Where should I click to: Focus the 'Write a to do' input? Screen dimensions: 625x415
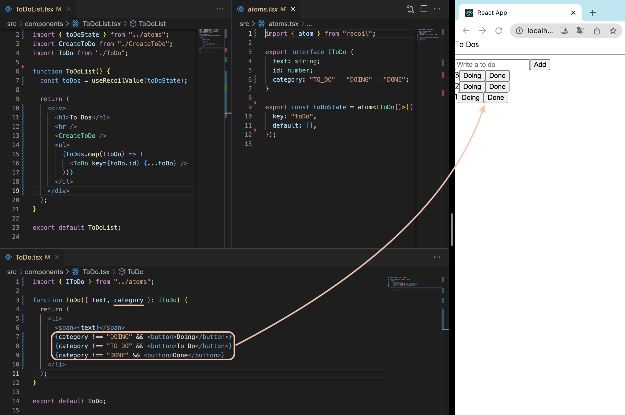click(x=492, y=65)
